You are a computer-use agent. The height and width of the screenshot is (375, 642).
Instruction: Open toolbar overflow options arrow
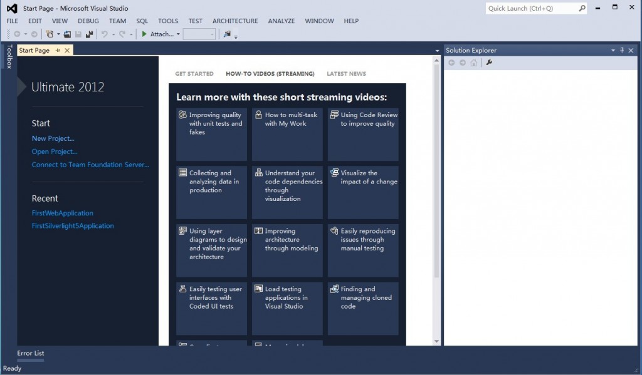(236, 37)
